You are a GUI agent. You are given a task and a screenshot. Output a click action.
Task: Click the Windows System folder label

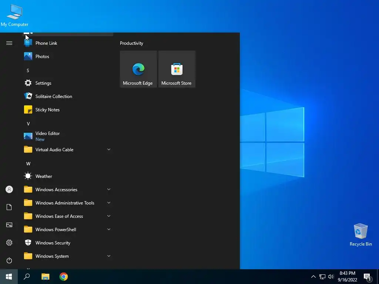(52, 256)
